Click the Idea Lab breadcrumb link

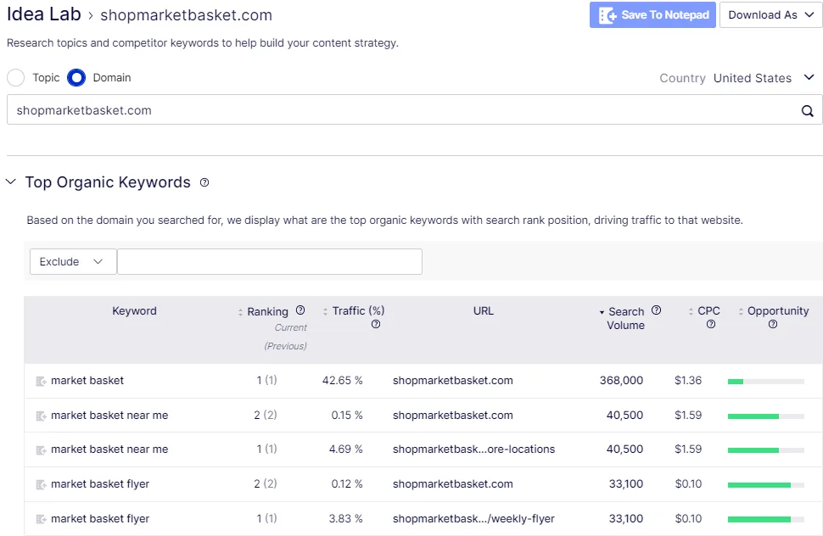[x=43, y=14]
